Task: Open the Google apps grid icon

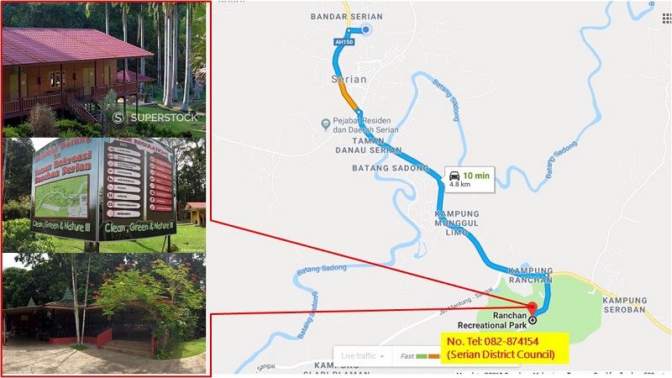Action: (667, 18)
